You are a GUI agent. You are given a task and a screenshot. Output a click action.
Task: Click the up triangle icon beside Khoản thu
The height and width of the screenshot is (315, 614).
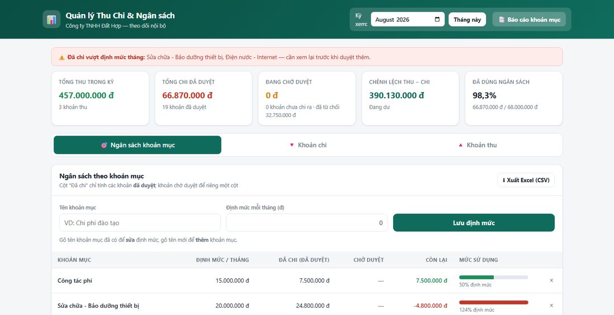[461, 145]
